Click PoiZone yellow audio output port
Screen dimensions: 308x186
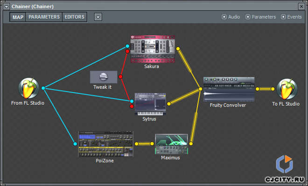pos(137,144)
